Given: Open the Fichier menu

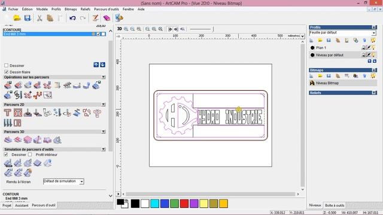Looking at the screenshot, I should [x=13, y=9].
